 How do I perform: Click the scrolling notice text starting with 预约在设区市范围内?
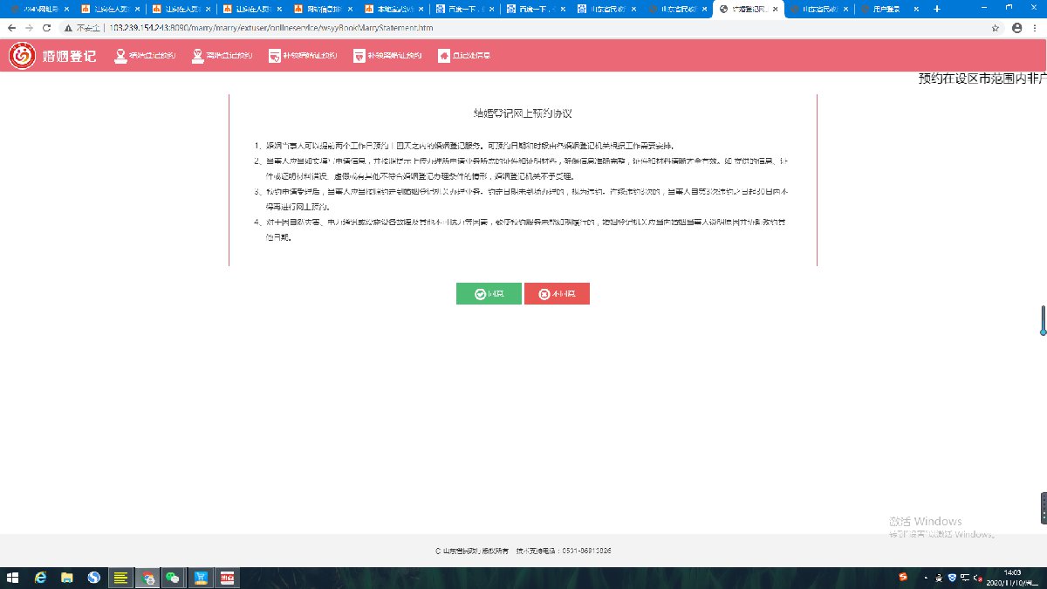click(x=982, y=79)
